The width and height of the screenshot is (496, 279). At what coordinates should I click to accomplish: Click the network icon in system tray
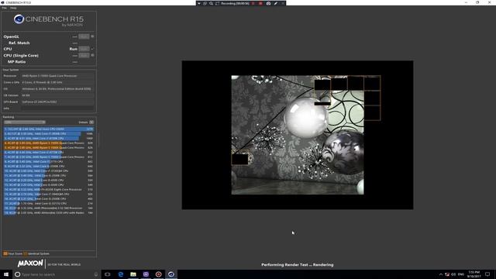pos(447,274)
